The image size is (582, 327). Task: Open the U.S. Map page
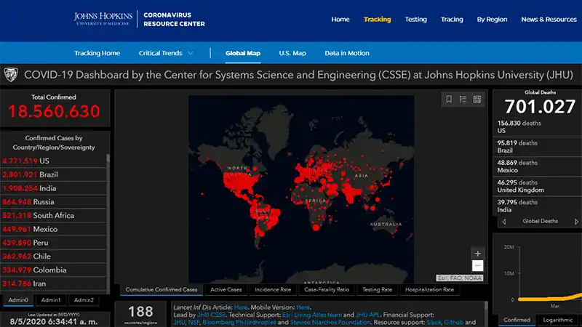coord(292,53)
